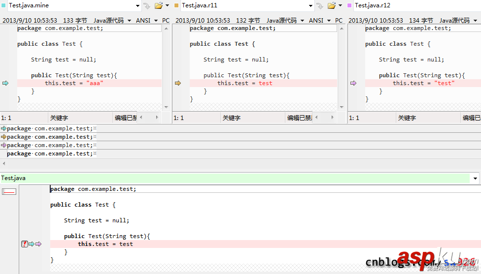Click the PC line-ending label of the left pane
The image size is (481, 274).
pos(166,21)
